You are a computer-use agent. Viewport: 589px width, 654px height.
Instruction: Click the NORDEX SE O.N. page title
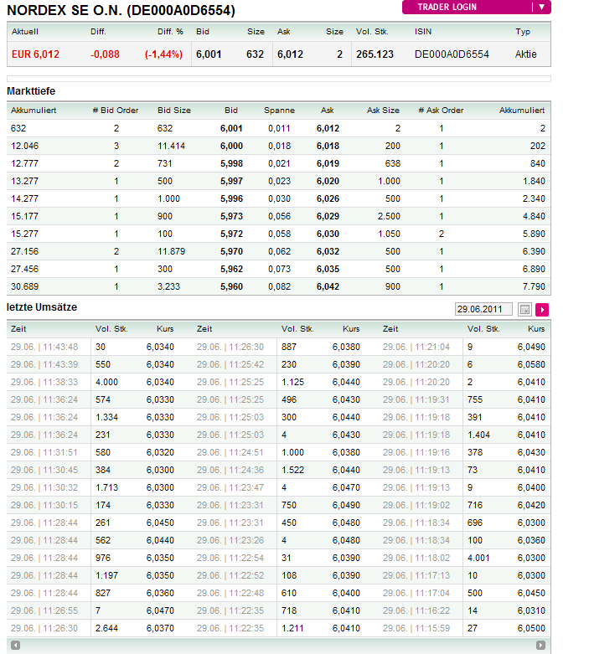[x=121, y=10]
